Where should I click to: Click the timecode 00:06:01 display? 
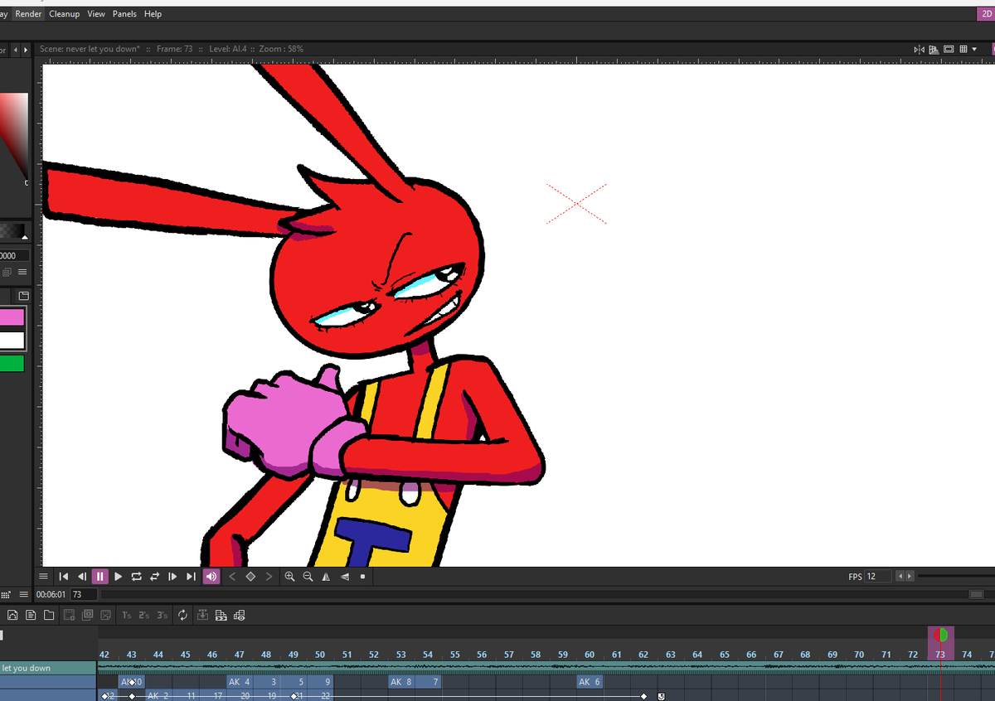tap(51, 594)
